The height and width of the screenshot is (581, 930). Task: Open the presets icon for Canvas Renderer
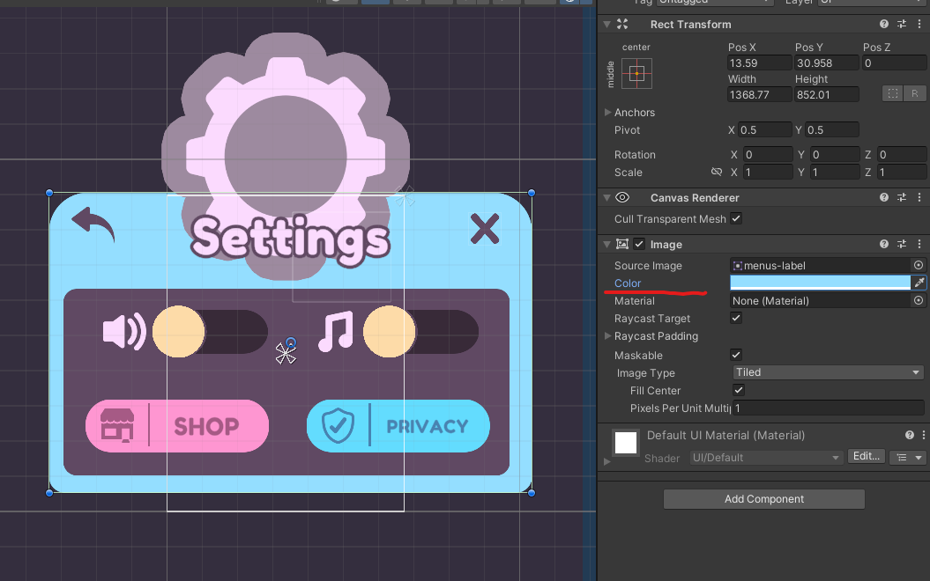point(902,198)
